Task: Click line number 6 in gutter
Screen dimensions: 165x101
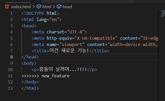Action: click(x=12, y=45)
